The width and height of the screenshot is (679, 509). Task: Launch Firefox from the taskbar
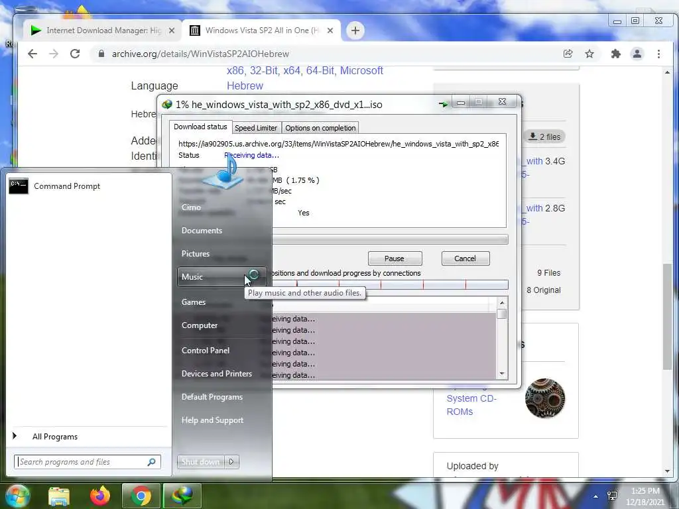pyautogui.click(x=100, y=496)
